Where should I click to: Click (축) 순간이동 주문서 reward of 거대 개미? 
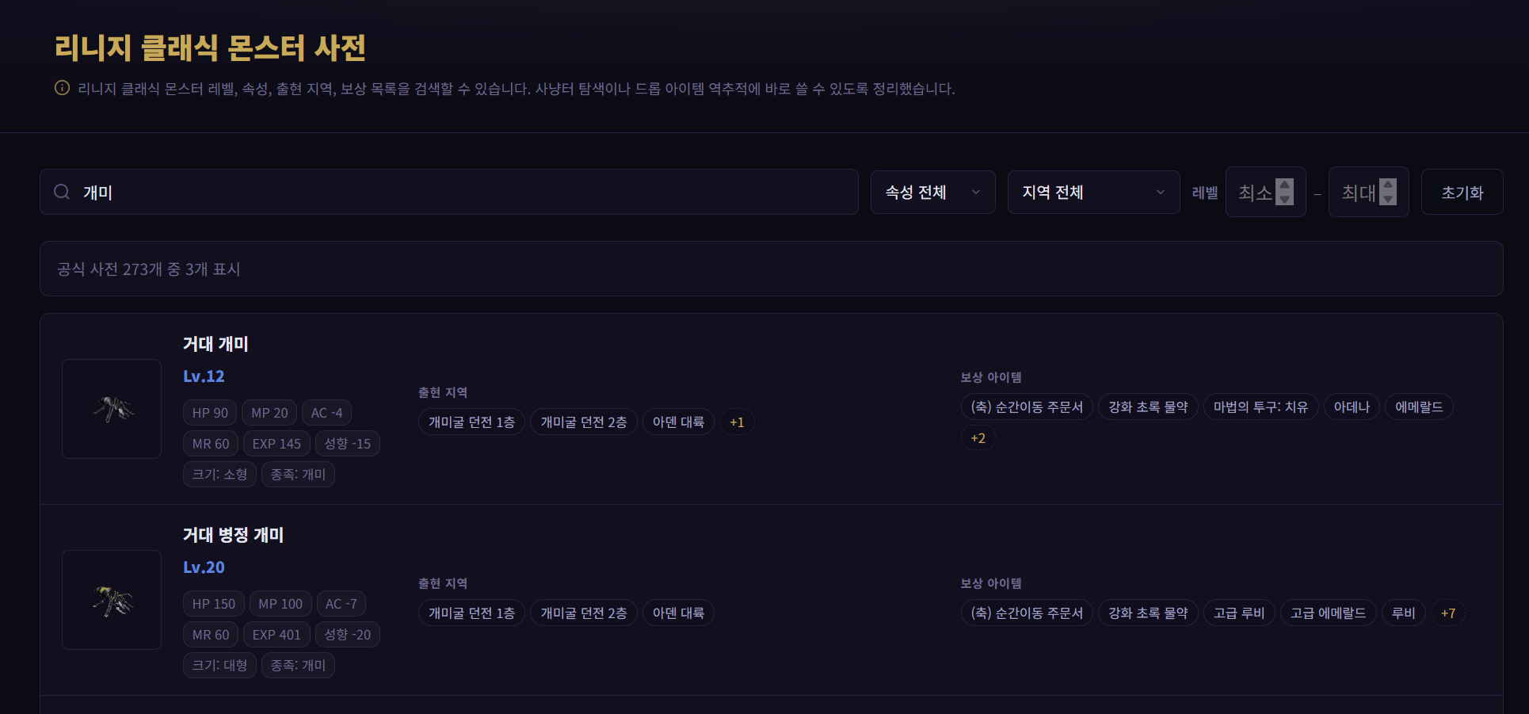coord(1027,407)
